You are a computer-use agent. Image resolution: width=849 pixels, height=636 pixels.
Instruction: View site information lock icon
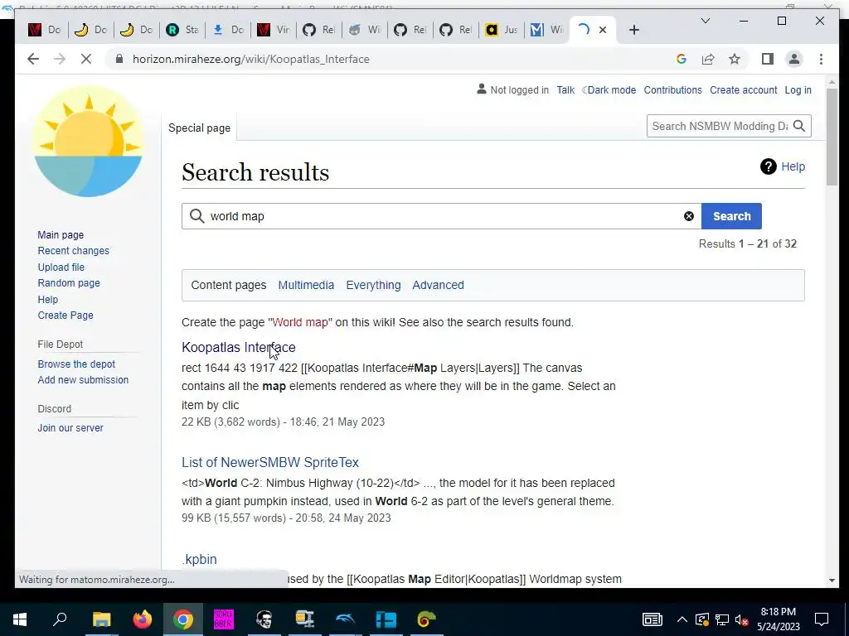[x=119, y=59]
